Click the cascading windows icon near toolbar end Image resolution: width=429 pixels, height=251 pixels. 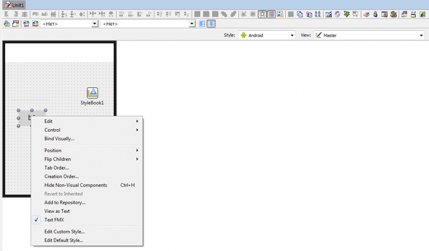tap(404, 14)
